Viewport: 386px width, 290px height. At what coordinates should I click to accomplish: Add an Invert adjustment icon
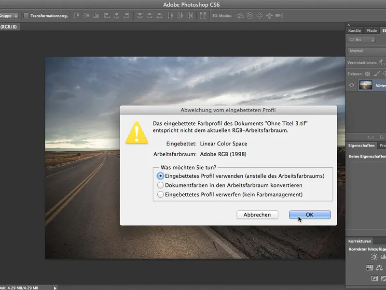coord(374,278)
